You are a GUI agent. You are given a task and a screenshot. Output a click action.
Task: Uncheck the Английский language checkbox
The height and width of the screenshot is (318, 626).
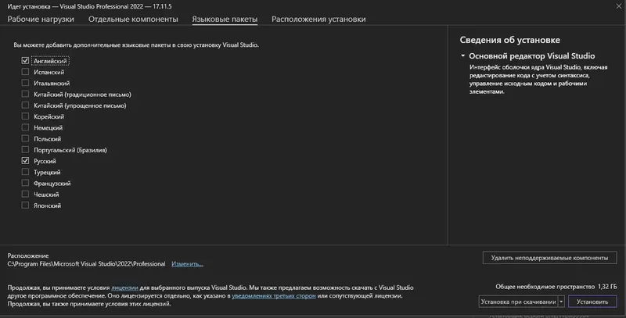(x=26, y=60)
